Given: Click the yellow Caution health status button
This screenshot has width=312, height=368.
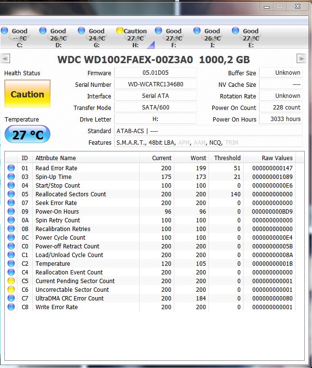Looking at the screenshot, I should click(x=27, y=94).
